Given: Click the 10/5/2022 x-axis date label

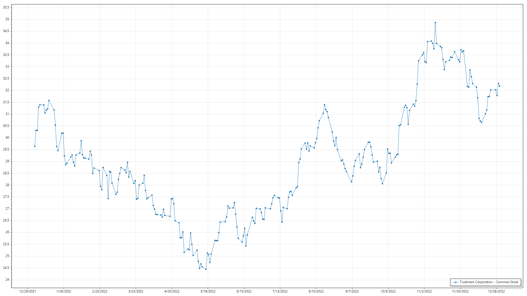Looking at the screenshot, I should click(388, 291).
